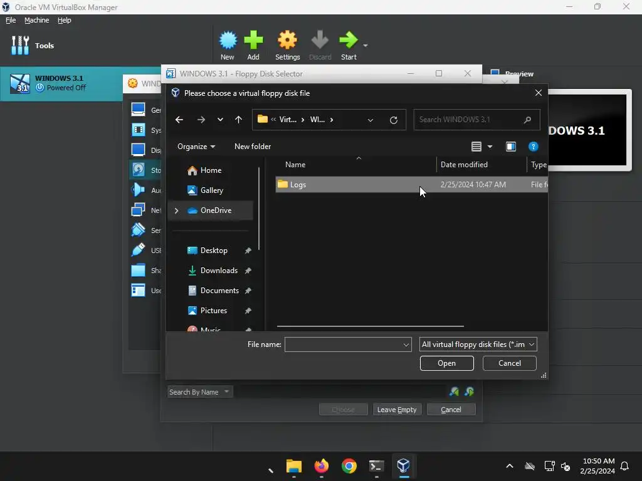
Task: Open the Machine menu
Action: [x=37, y=20]
